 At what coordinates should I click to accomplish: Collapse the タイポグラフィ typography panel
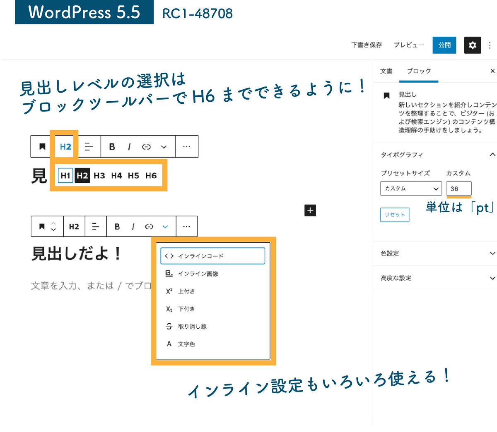[x=435, y=155]
